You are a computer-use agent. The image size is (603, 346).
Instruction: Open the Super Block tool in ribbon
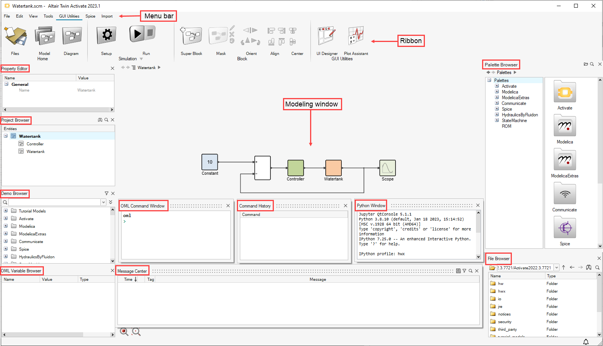pos(191,37)
